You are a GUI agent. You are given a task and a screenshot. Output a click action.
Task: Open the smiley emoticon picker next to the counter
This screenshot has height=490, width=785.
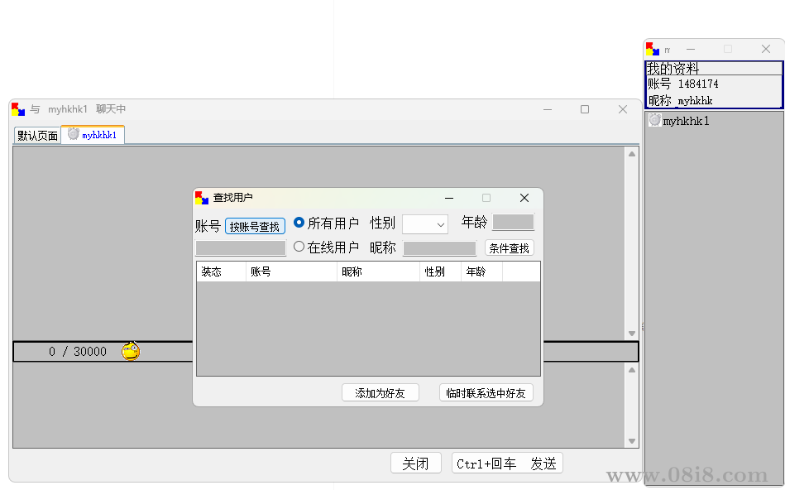[x=130, y=351]
